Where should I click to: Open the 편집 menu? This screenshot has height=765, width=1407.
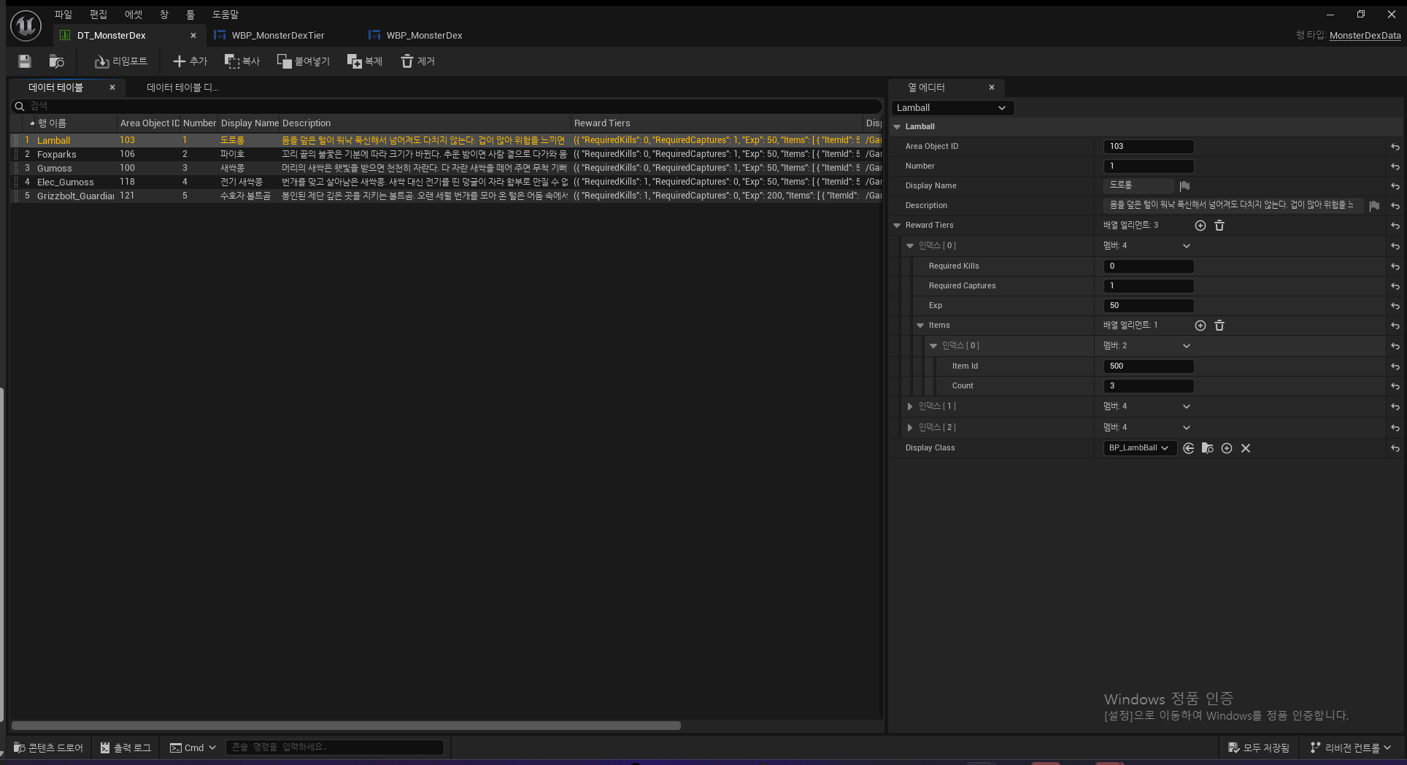(99, 15)
